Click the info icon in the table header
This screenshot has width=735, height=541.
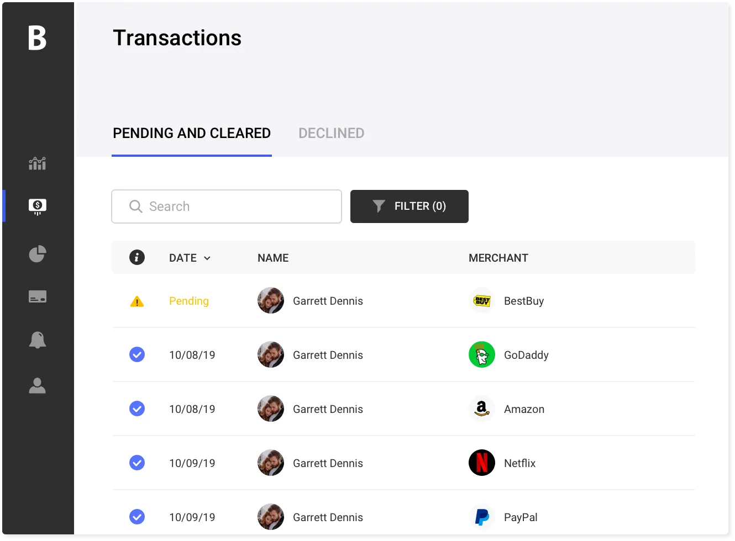[x=136, y=257]
